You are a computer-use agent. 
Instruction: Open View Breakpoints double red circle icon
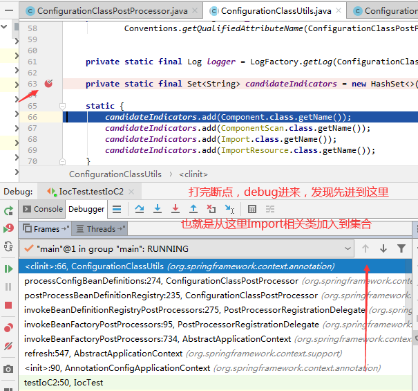[x=8, y=327]
